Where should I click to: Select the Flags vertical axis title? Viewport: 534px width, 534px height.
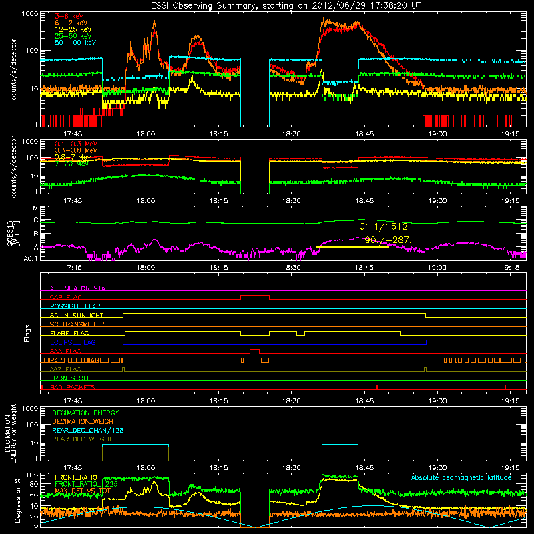click(27, 333)
